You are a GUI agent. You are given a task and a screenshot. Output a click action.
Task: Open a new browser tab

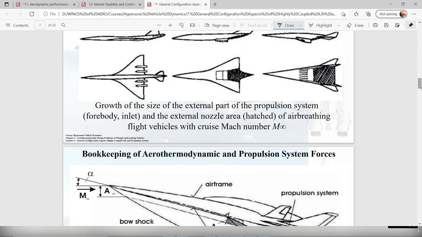(x=215, y=5)
